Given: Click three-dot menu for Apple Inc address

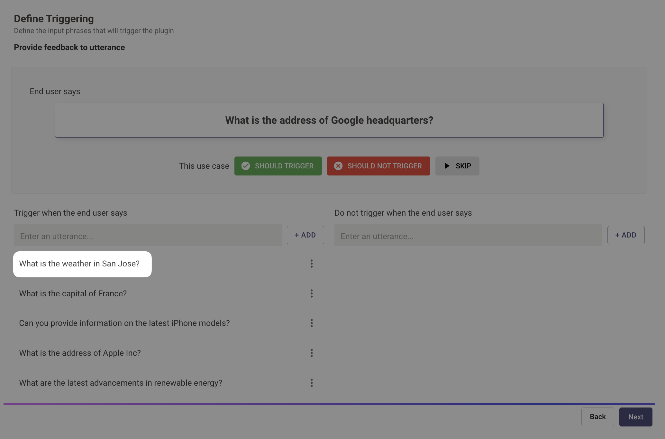Looking at the screenshot, I should (x=311, y=353).
